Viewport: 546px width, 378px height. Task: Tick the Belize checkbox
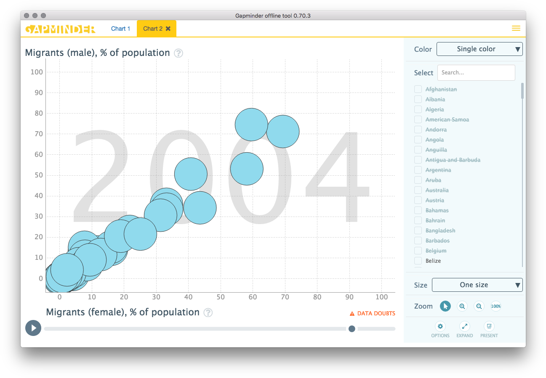click(x=418, y=261)
